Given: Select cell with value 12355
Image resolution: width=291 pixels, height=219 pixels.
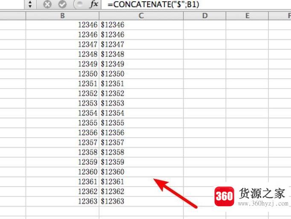Looking at the screenshot, I should pos(62,123).
